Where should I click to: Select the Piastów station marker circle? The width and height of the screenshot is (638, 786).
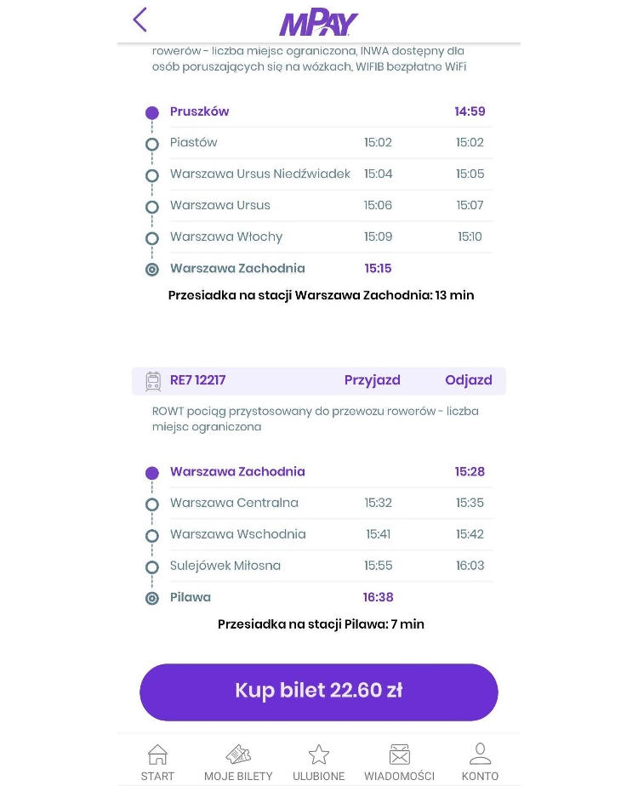pos(152,144)
